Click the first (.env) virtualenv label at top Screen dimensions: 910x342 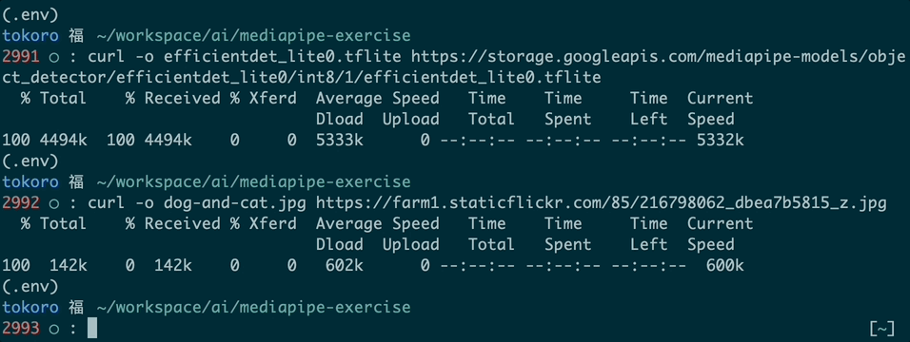pyautogui.click(x=30, y=12)
